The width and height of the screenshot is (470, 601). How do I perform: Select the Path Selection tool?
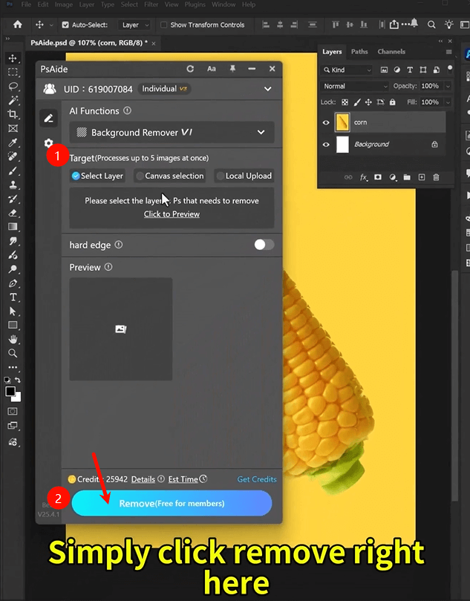point(13,311)
